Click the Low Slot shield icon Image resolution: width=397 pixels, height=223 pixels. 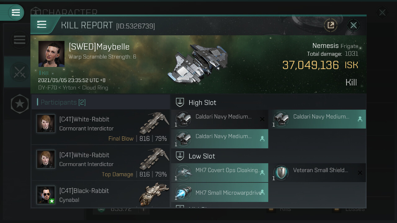(x=180, y=156)
